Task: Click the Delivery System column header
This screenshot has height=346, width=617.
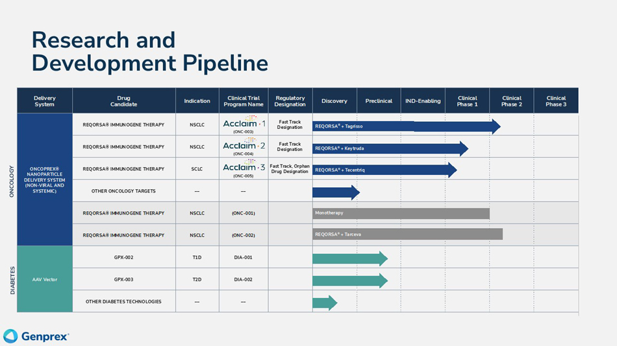Action: click(45, 101)
